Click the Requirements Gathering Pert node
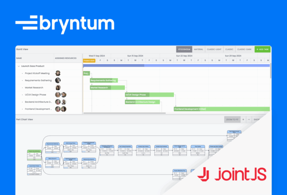 (x=52, y=148)
